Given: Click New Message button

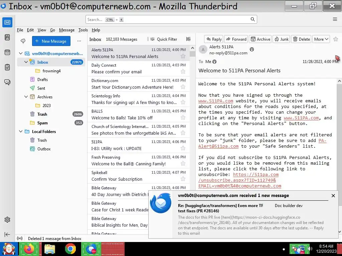Looking at the screenshot, I should coord(51,41).
